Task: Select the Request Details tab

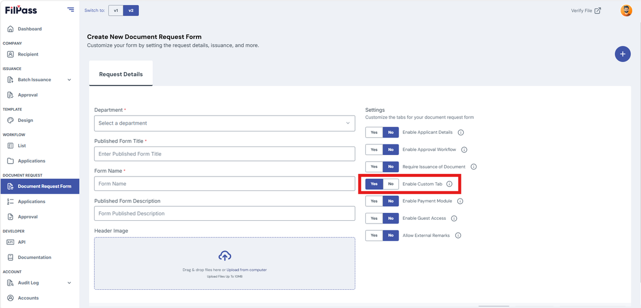Action: (x=121, y=74)
